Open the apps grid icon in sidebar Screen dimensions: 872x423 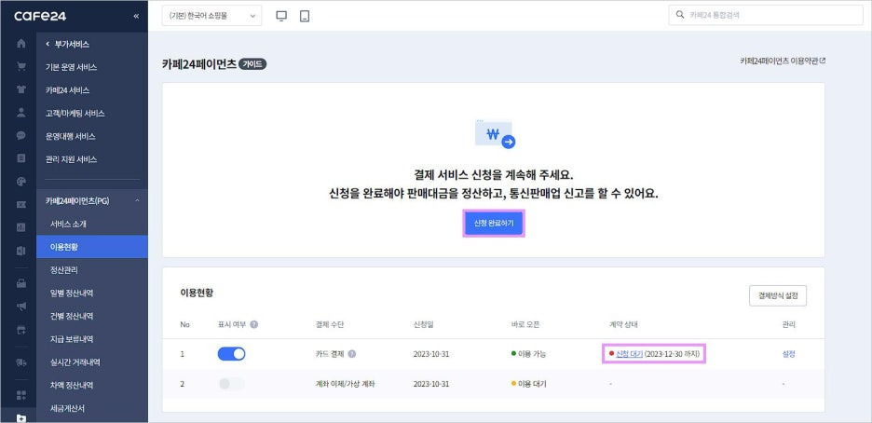pos(21,395)
